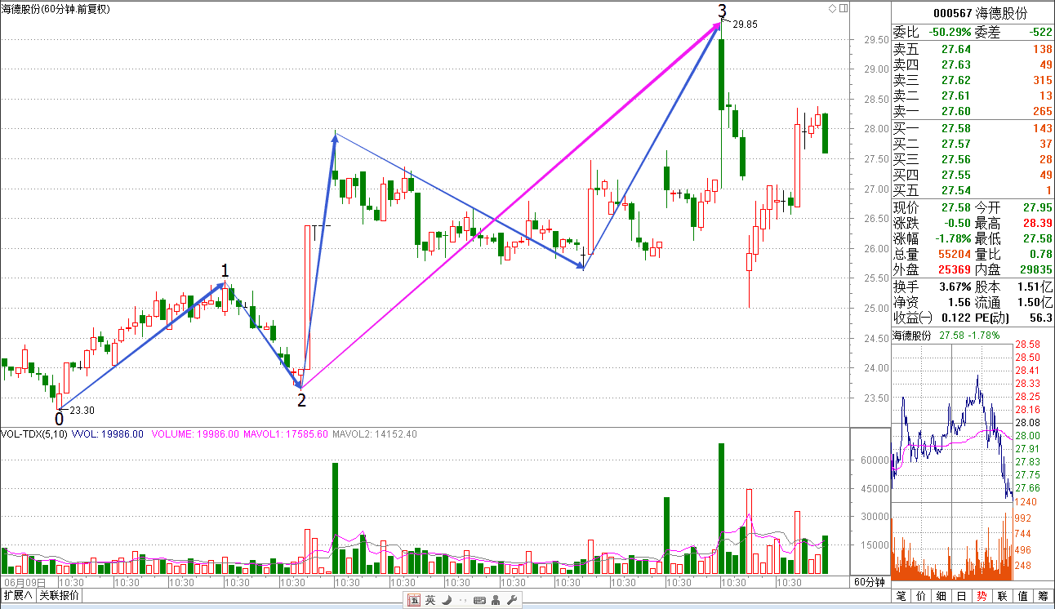Screen dimensions: 1055x609
Task: Click the '外盘' value 25369
Action: pyautogui.click(x=954, y=269)
